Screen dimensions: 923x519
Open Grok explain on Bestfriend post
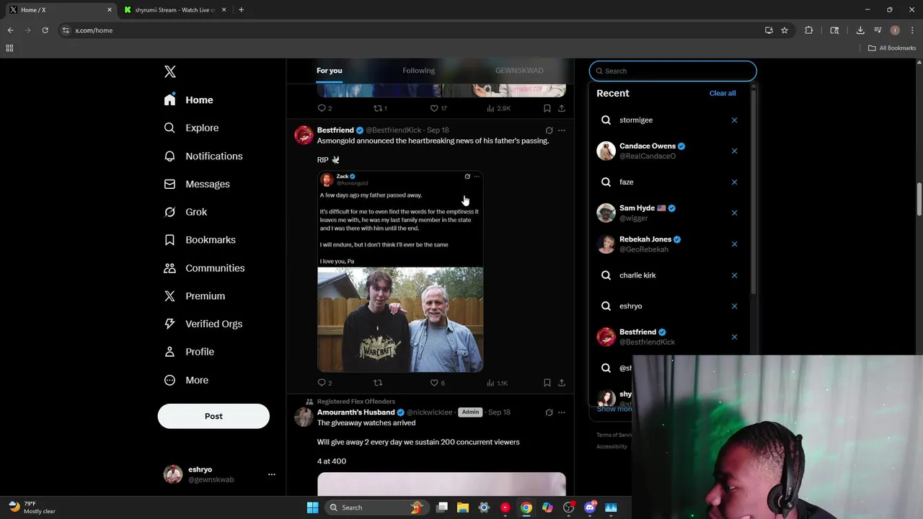click(x=549, y=130)
